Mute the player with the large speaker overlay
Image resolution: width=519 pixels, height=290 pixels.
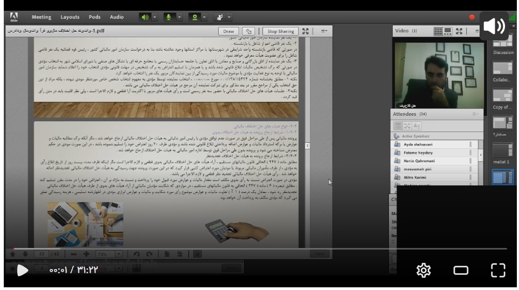[494, 26]
